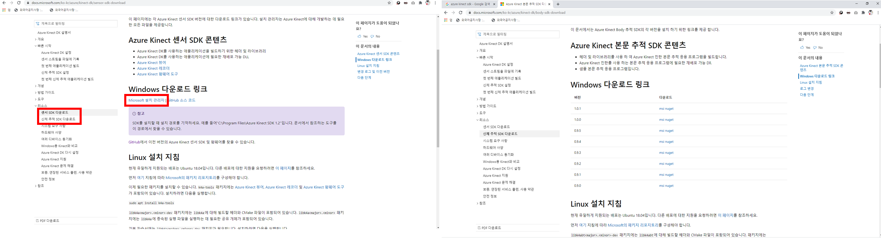Viewport: 881px width, 238px height.
Task: Download PDF from the left page sidebar
Action: tap(48, 221)
